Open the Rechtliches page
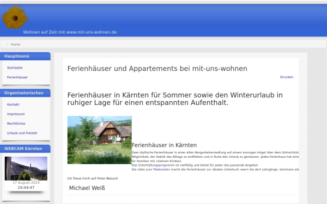Screen dimensions: 327x204 pos(16,123)
